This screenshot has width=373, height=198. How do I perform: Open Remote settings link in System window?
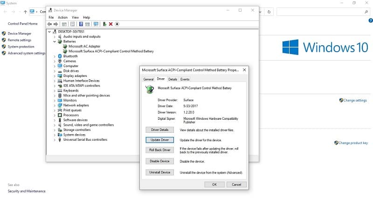(19, 40)
